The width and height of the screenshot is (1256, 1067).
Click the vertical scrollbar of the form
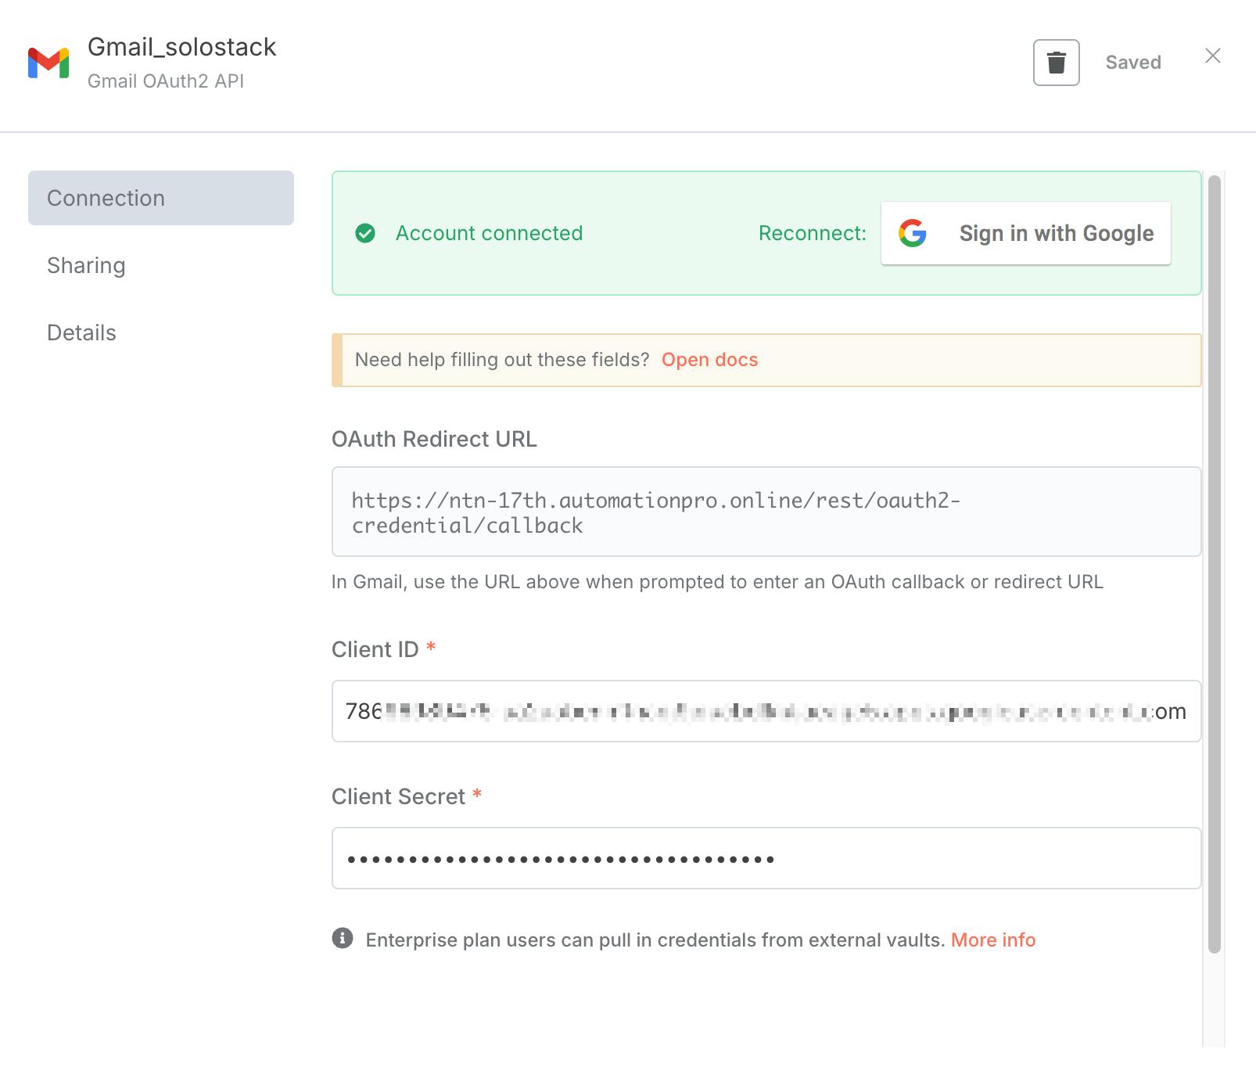(x=1215, y=563)
